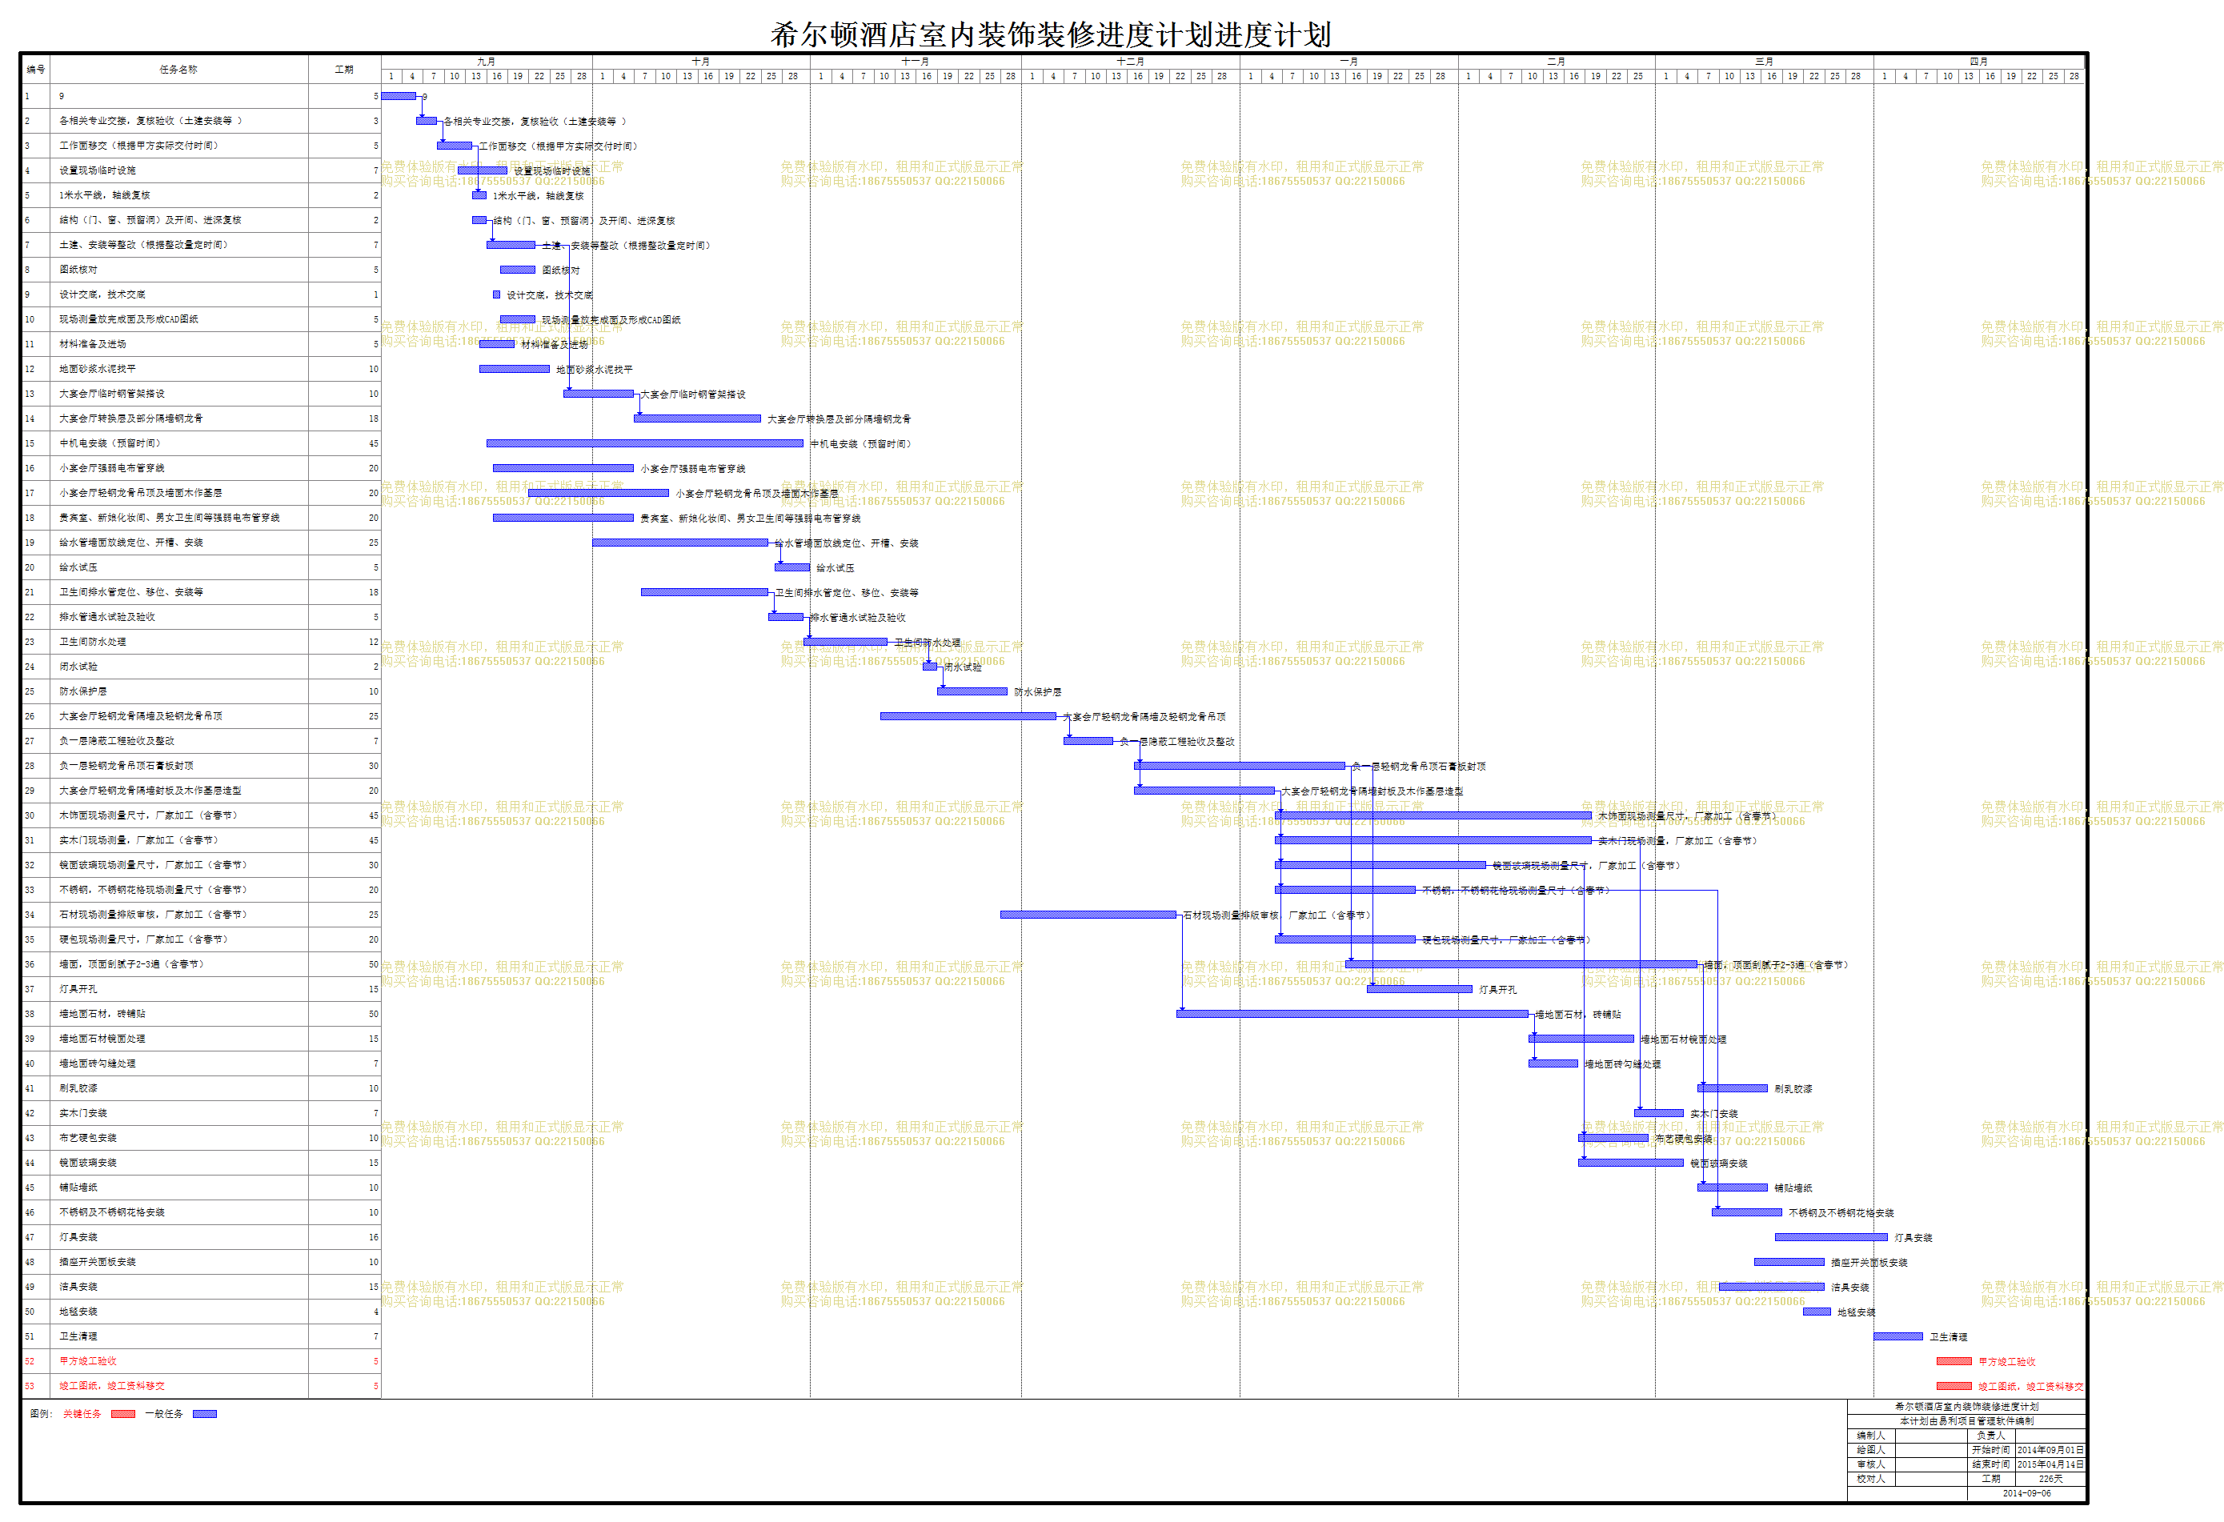Click the Gantt bar for 灯具安装
2224x1522 pixels.
click(1831, 1238)
